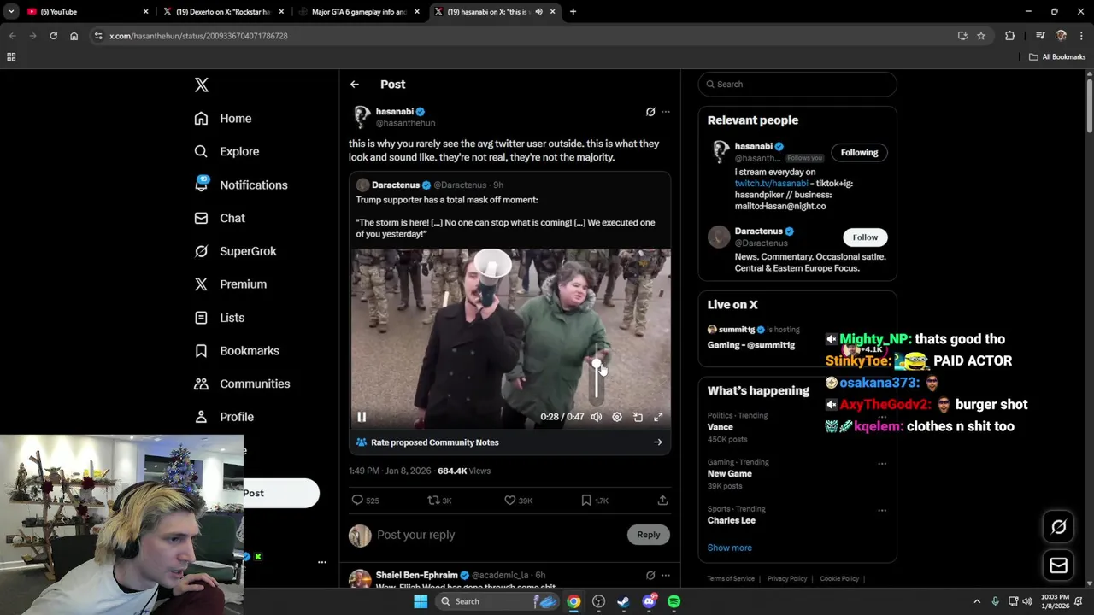
Task: Open Daractenus quoted post author
Action: [396, 185]
